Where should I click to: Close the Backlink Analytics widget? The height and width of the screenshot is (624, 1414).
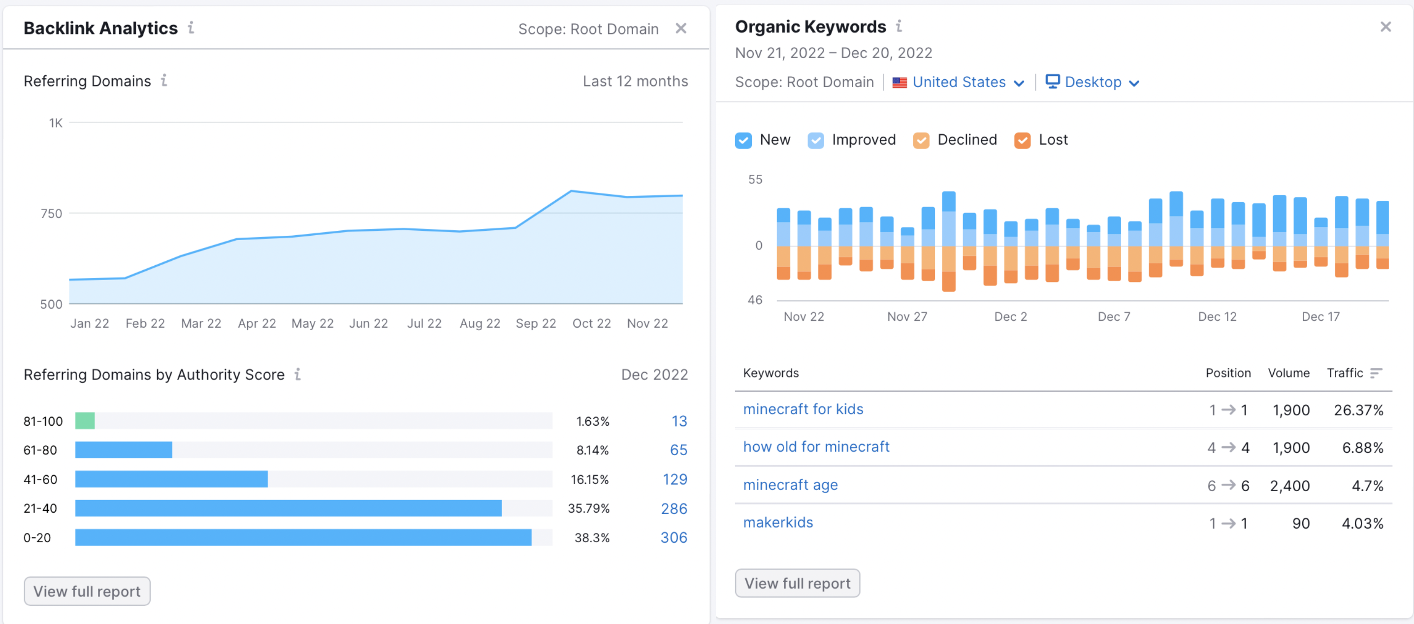click(680, 29)
